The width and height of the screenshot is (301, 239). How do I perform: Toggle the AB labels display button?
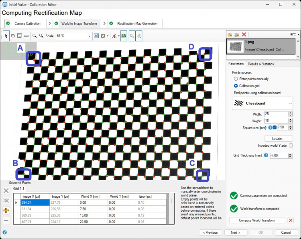click(124, 36)
